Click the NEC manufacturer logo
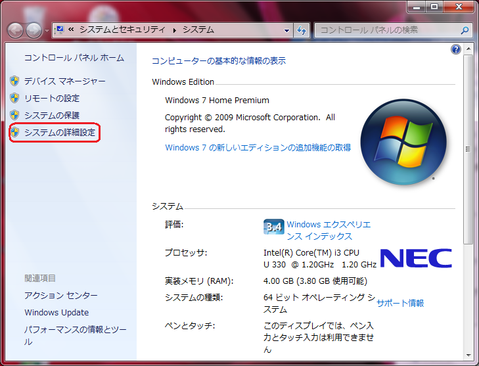This screenshot has width=479, height=366. pyautogui.click(x=416, y=258)
